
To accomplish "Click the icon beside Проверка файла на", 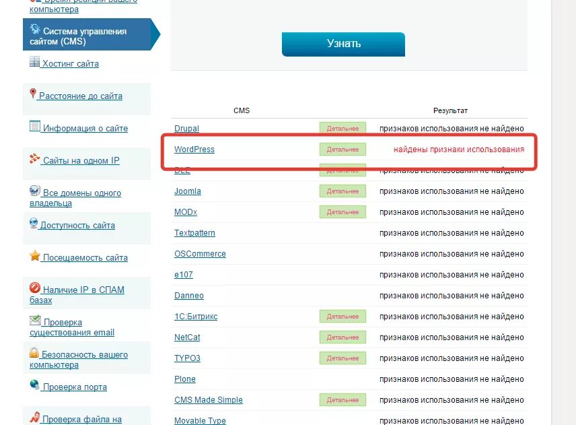I will 34,417.
